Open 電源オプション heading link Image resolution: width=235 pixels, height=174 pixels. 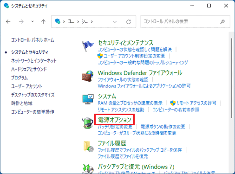114,120
